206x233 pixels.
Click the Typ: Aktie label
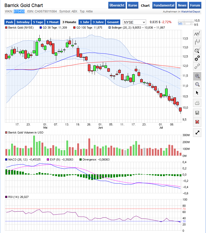tap(86, 11)
